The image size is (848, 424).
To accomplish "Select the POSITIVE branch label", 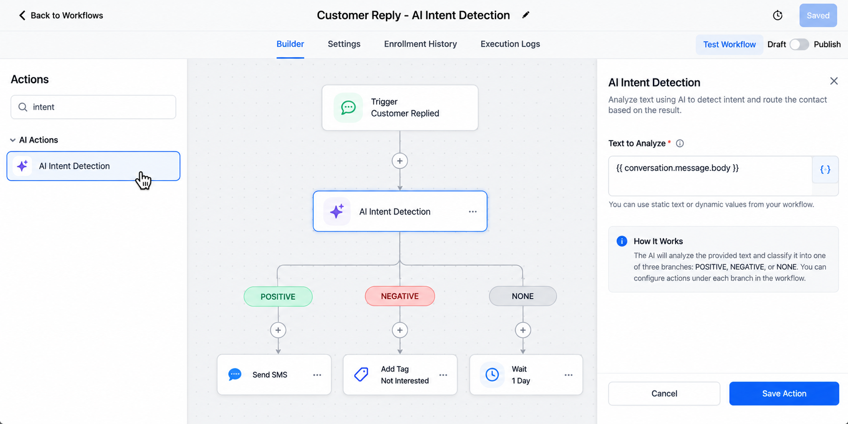I will click(x=278, y=296).
